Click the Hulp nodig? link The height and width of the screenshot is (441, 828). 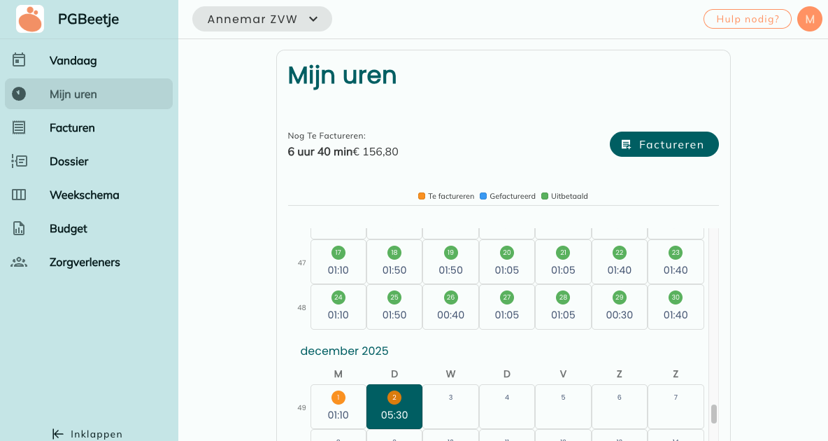pos(747,19)
